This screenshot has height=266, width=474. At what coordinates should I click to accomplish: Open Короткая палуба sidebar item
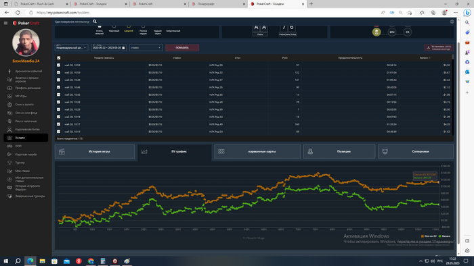[26, 154]
